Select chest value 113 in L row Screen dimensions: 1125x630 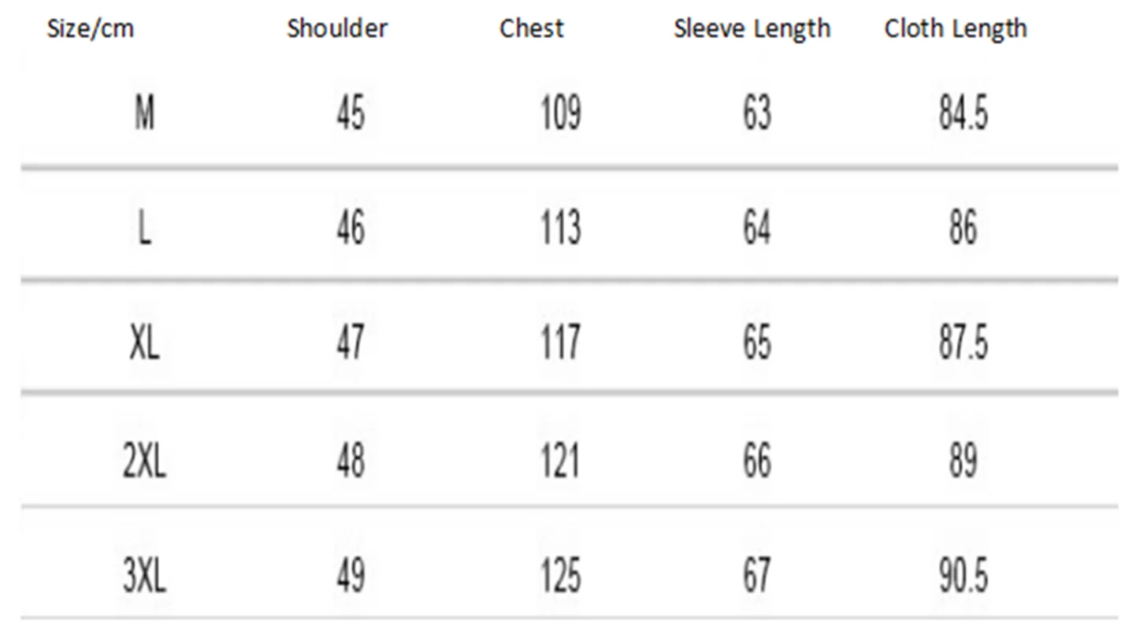(560, 229)
